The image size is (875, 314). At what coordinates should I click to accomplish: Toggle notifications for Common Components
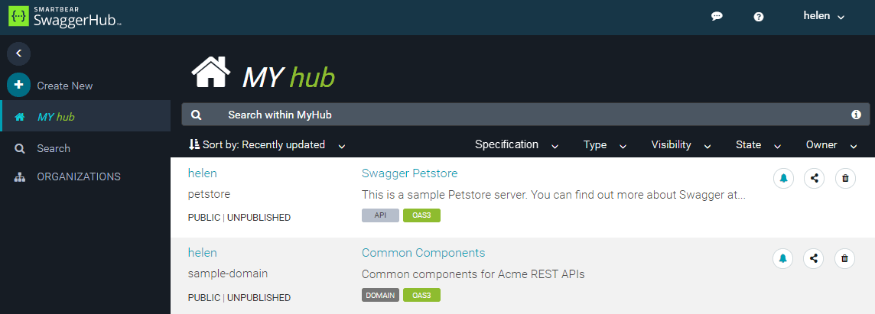(783, 258)
